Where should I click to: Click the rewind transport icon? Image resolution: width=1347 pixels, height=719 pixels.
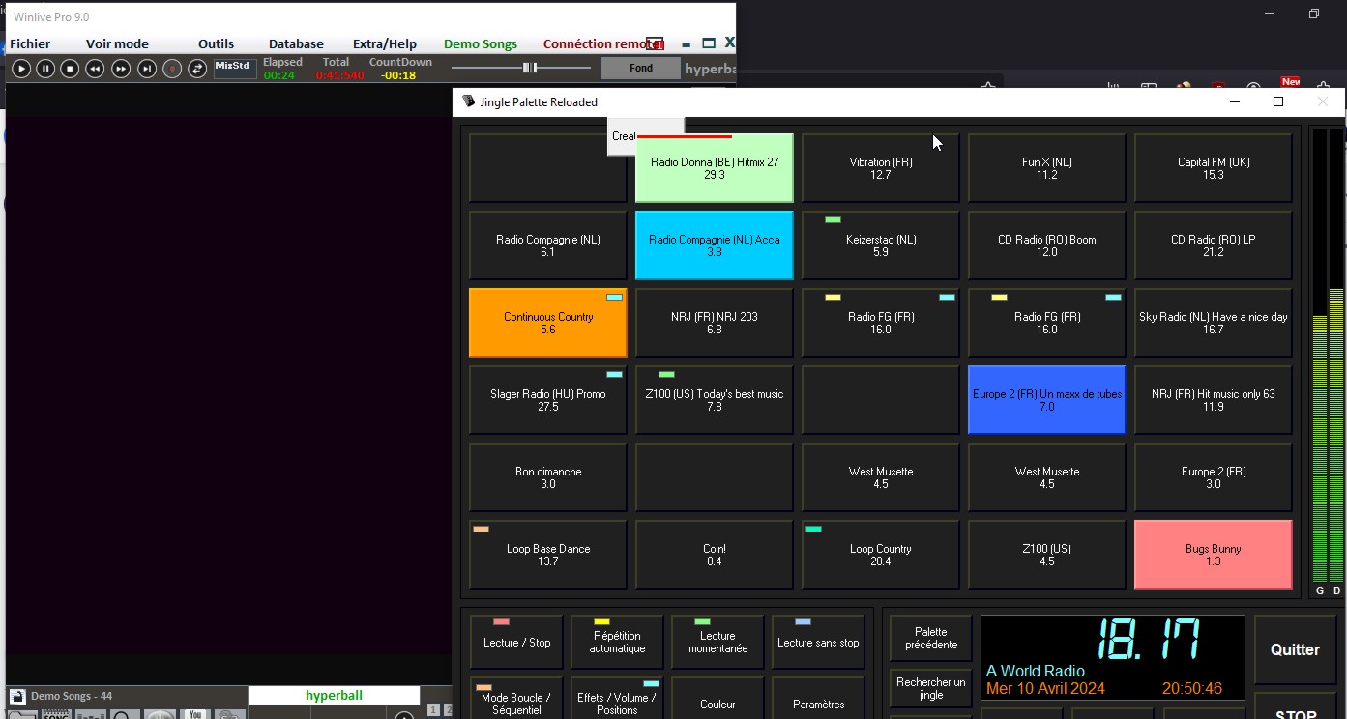(x=95, y=69)
